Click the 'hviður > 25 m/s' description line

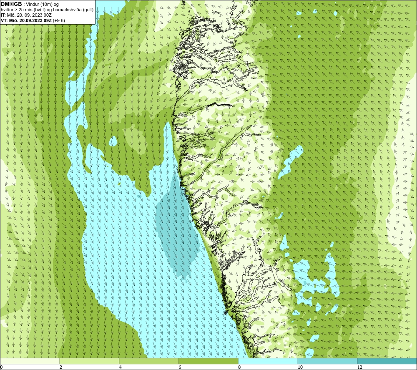[47, 10]
